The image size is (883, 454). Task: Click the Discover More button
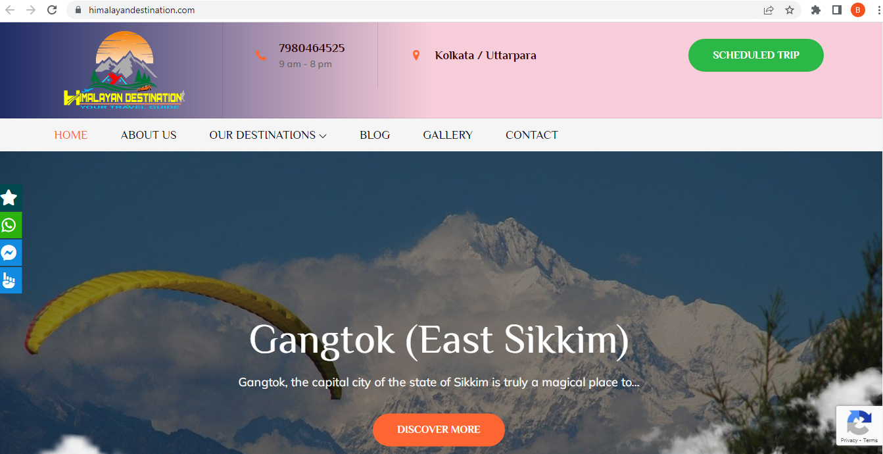[439, 430]
